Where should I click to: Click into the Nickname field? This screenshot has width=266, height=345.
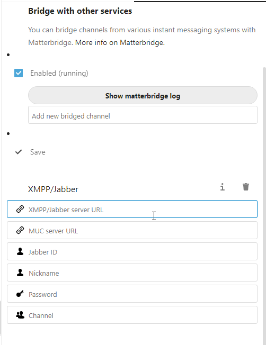tap(132, 273)
